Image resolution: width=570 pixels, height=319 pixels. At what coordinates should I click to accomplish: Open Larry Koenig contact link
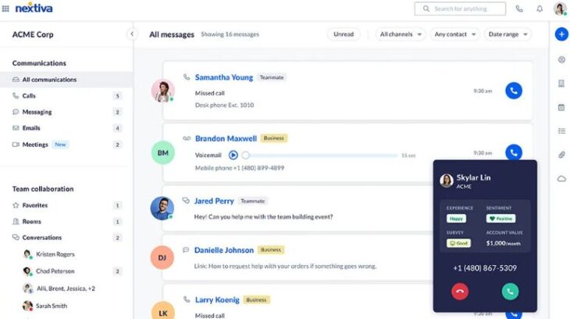tap(217, 299)
